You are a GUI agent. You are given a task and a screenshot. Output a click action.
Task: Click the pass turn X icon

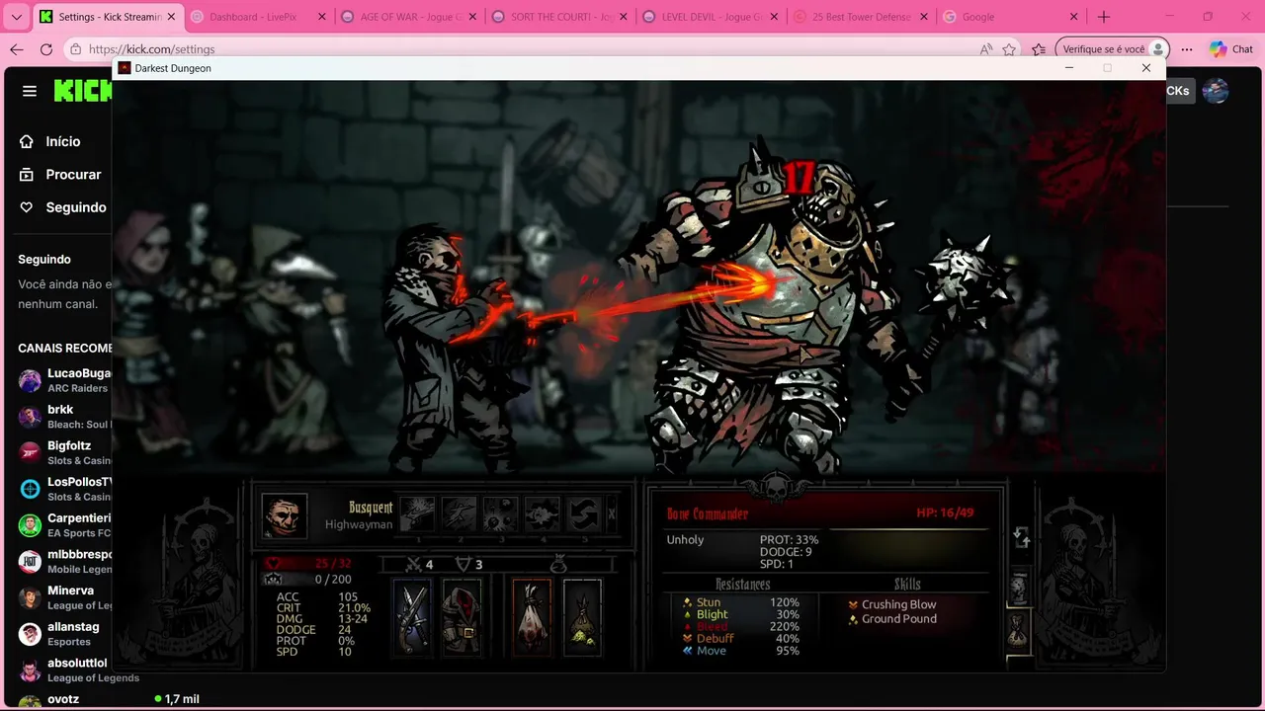pyautogui.click(x=612, y=513)
